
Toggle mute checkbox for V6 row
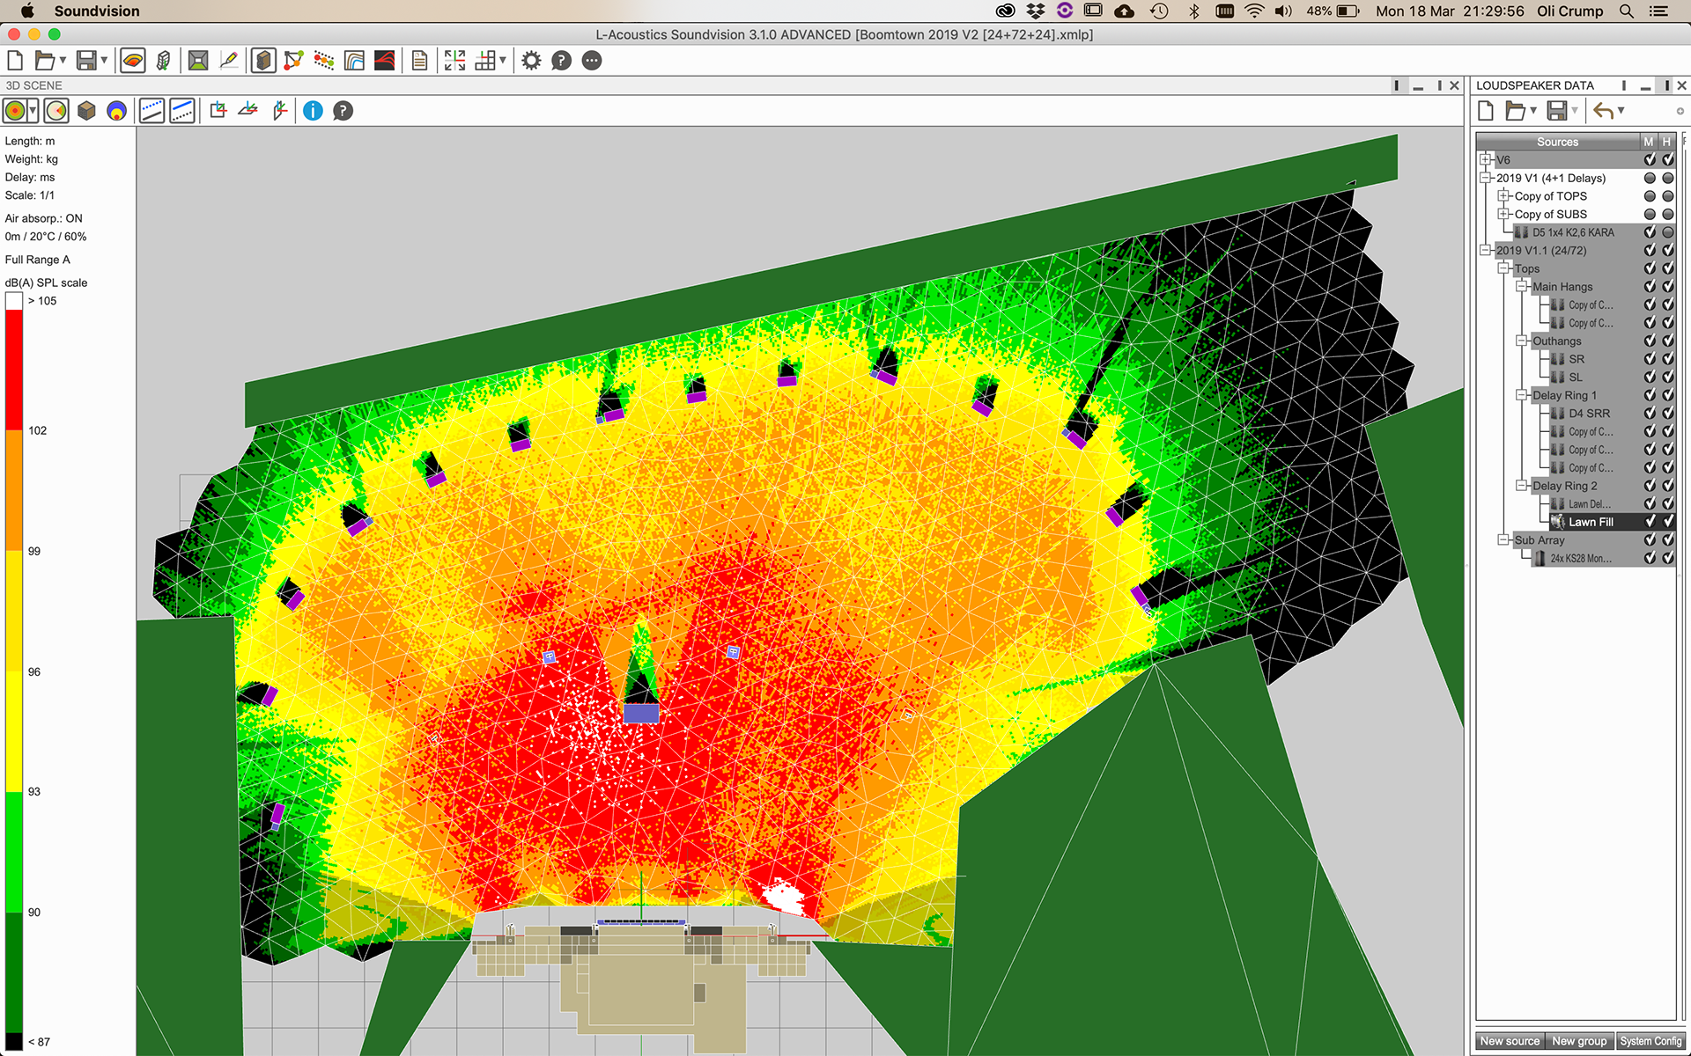point(1650,160)
